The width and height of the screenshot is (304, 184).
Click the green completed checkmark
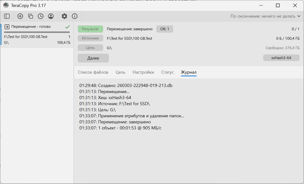click(68, 27)
